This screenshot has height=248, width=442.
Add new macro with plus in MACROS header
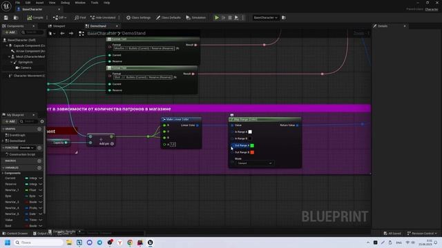tap(39, 161)
